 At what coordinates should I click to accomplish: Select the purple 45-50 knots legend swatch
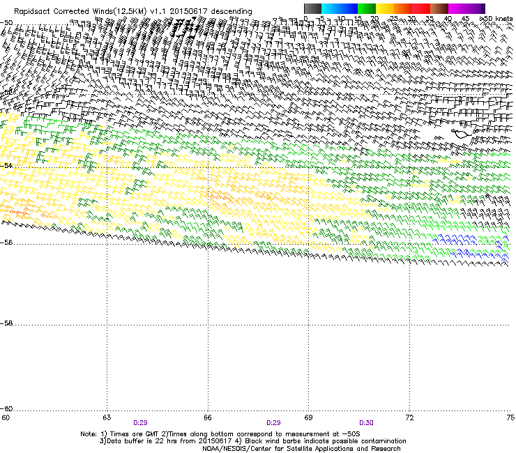(476, 8)
